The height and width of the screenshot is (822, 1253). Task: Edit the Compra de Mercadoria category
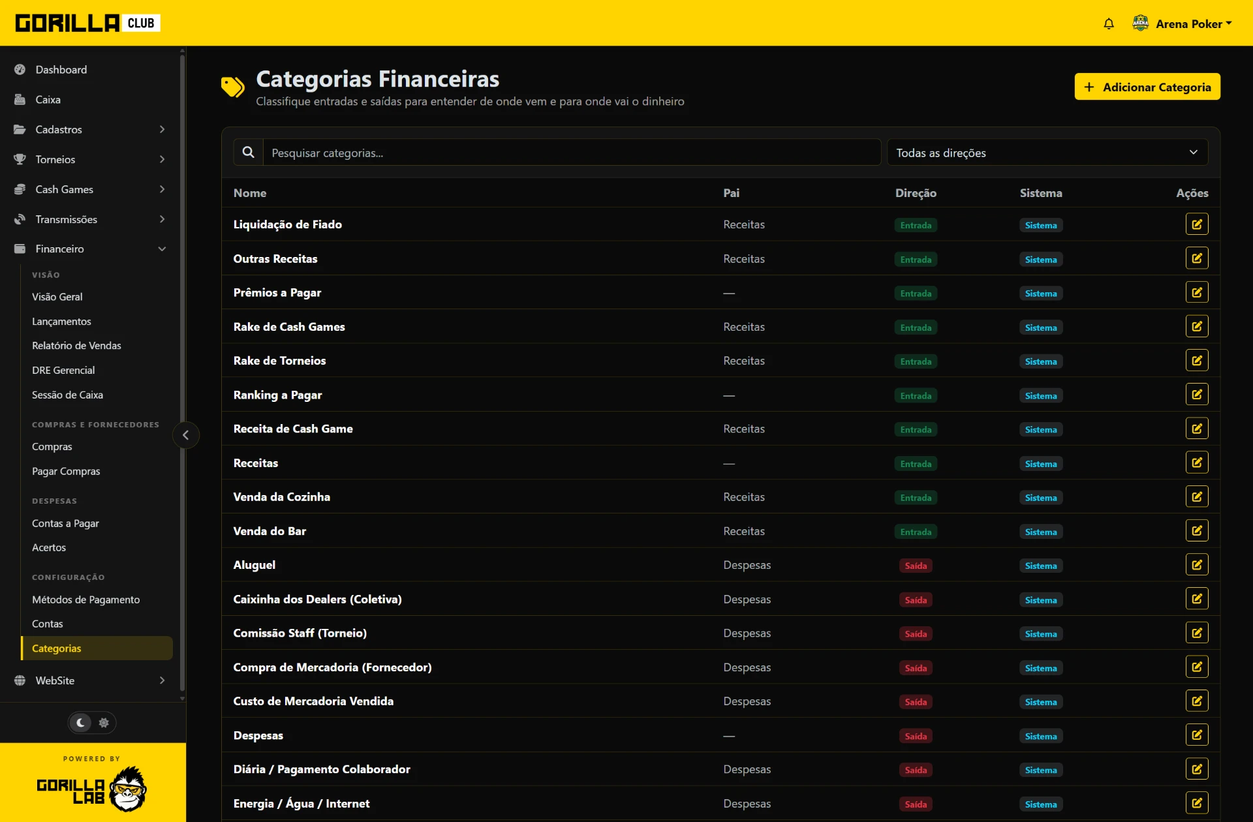point(1197,667)
